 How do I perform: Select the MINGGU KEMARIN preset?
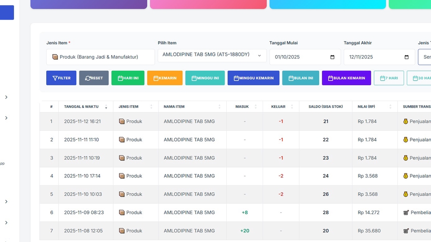(x=253, y=78)
